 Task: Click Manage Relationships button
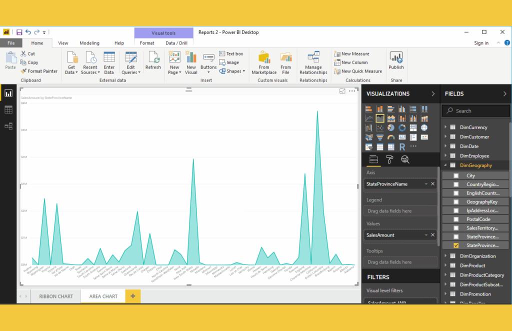[313, 62]
